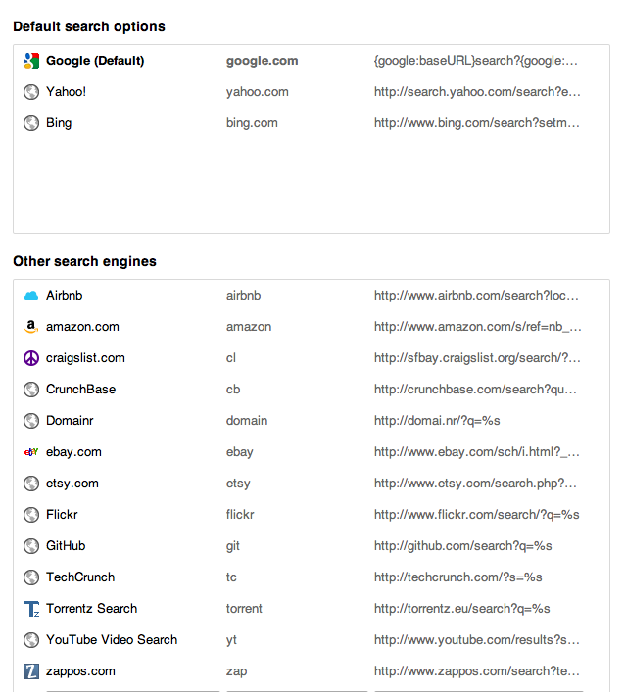Click the etsy.com search URL
This screenshot has height=692, width=625.
(x=475, y=484)
